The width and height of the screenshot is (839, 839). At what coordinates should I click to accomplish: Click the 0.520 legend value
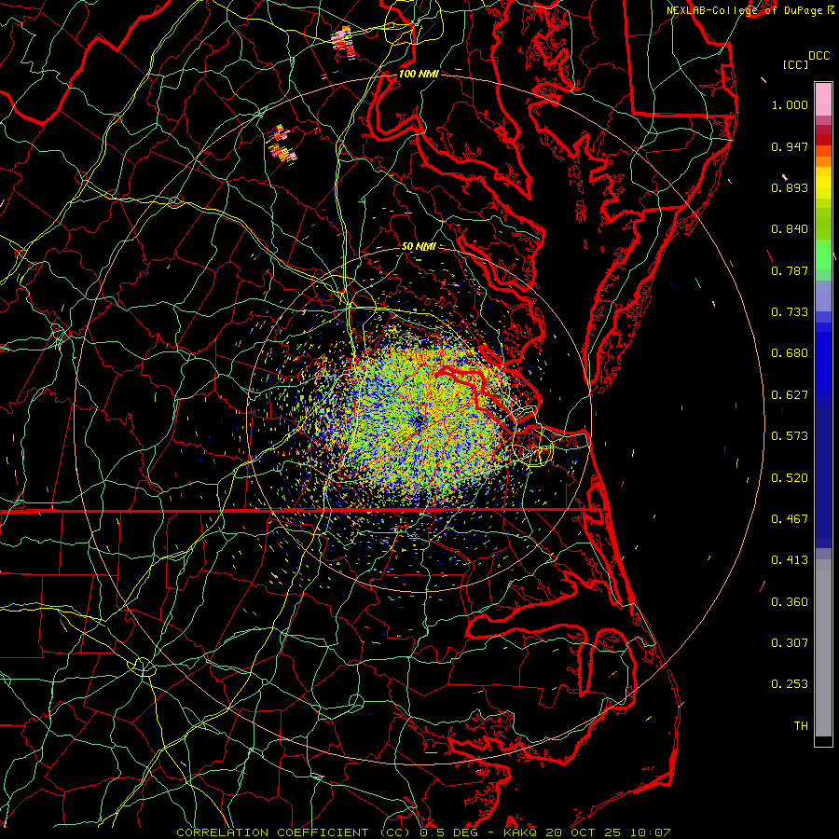pos(790,478)
